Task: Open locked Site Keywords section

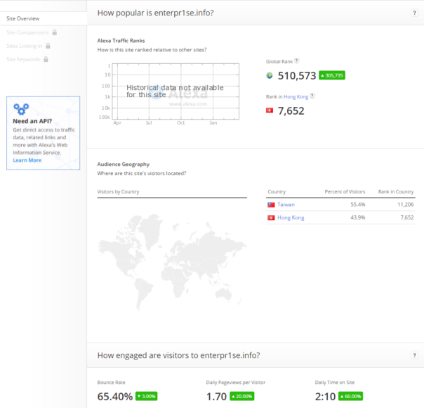Action: (24, 59)
